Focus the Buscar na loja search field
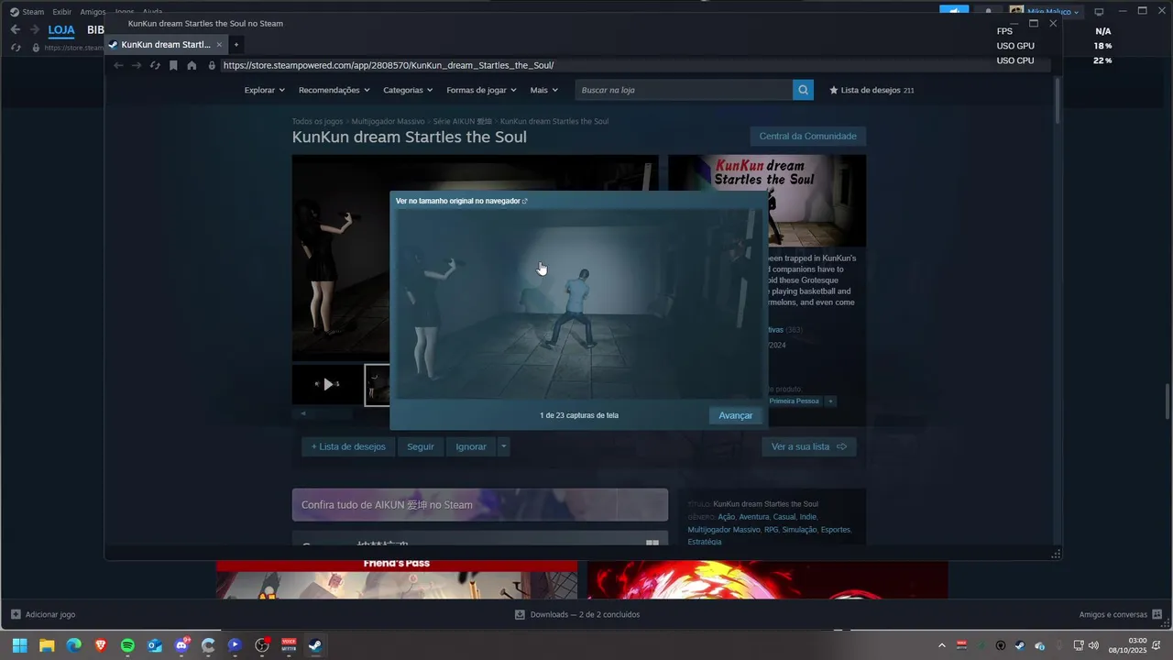 684,90
